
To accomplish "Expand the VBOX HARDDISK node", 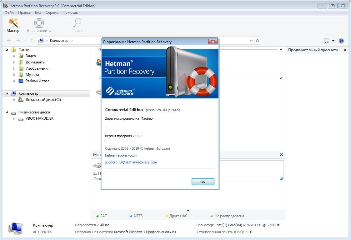I will pyautogui.click(x=14, y=118).
